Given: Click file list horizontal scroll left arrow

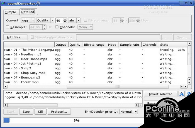Looking at the screenshot, I should 6,87.
